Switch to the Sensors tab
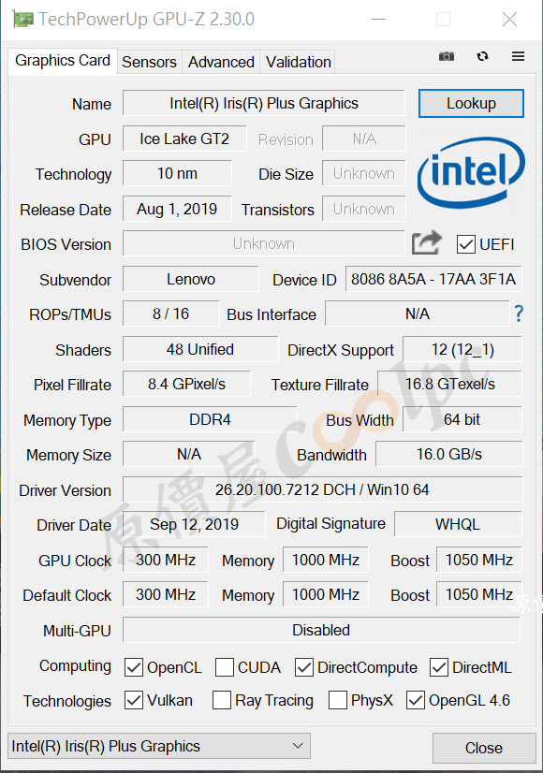 click(149, 62)
